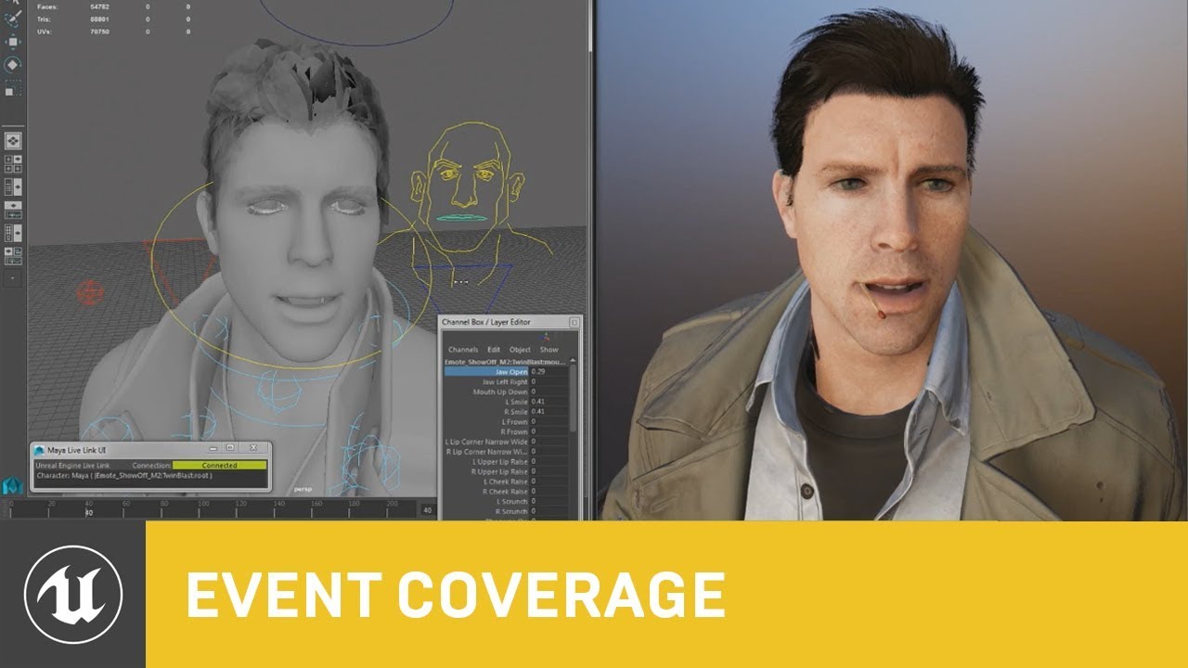Edit the Jaw Open value field showing 0.29

(536, 371)
